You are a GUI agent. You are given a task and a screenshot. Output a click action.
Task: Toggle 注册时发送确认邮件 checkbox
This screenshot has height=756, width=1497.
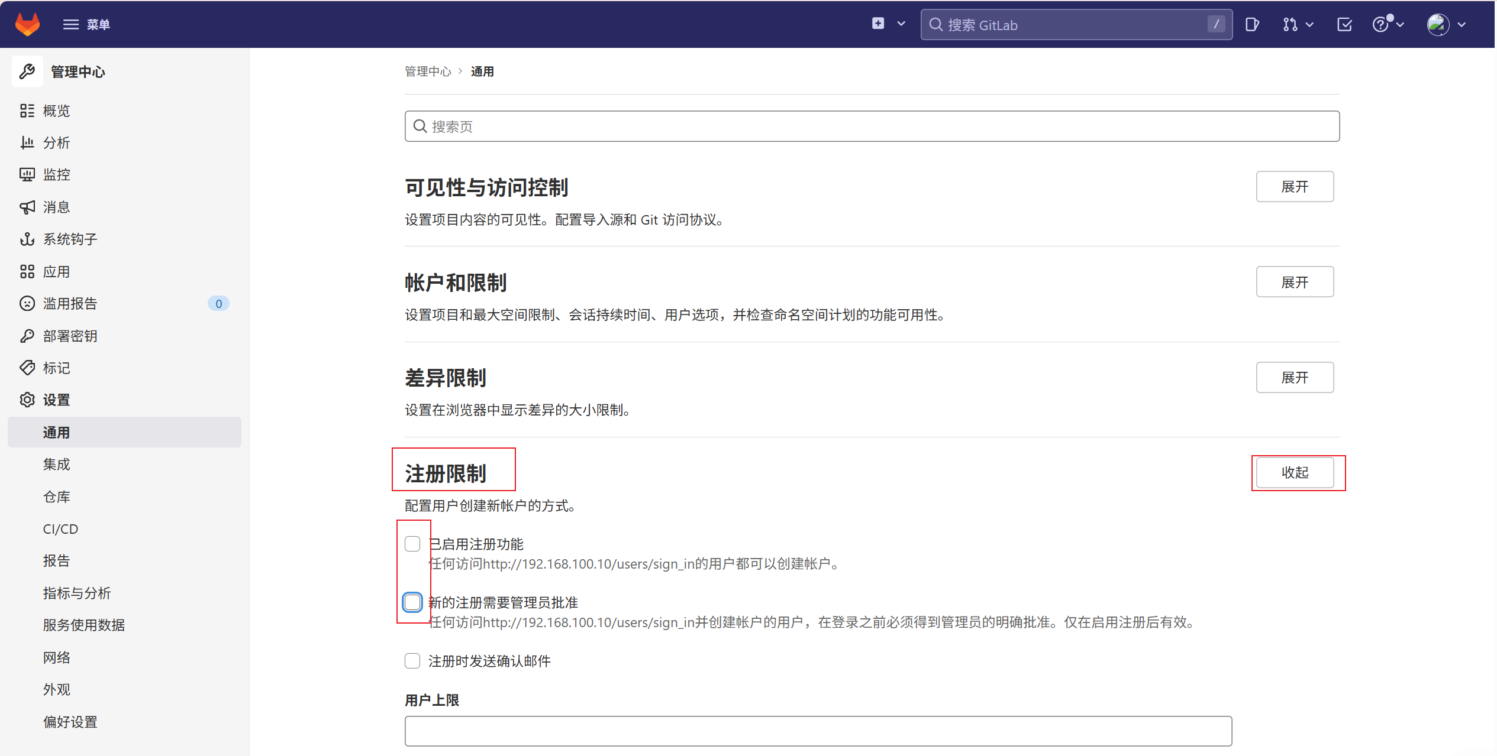click(x=412, y=661)
